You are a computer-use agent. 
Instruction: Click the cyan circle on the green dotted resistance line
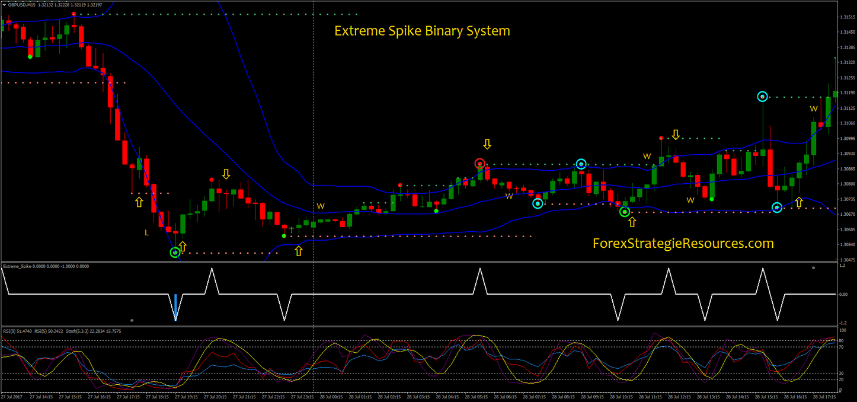click(x=581, y=164)
